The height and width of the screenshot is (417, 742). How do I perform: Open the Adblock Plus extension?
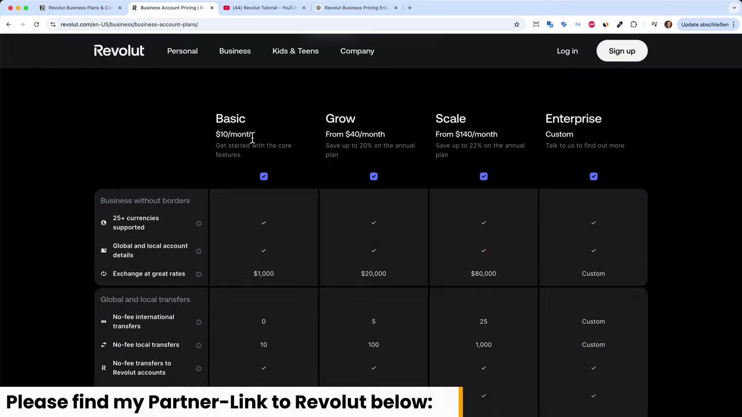[591, 24]
